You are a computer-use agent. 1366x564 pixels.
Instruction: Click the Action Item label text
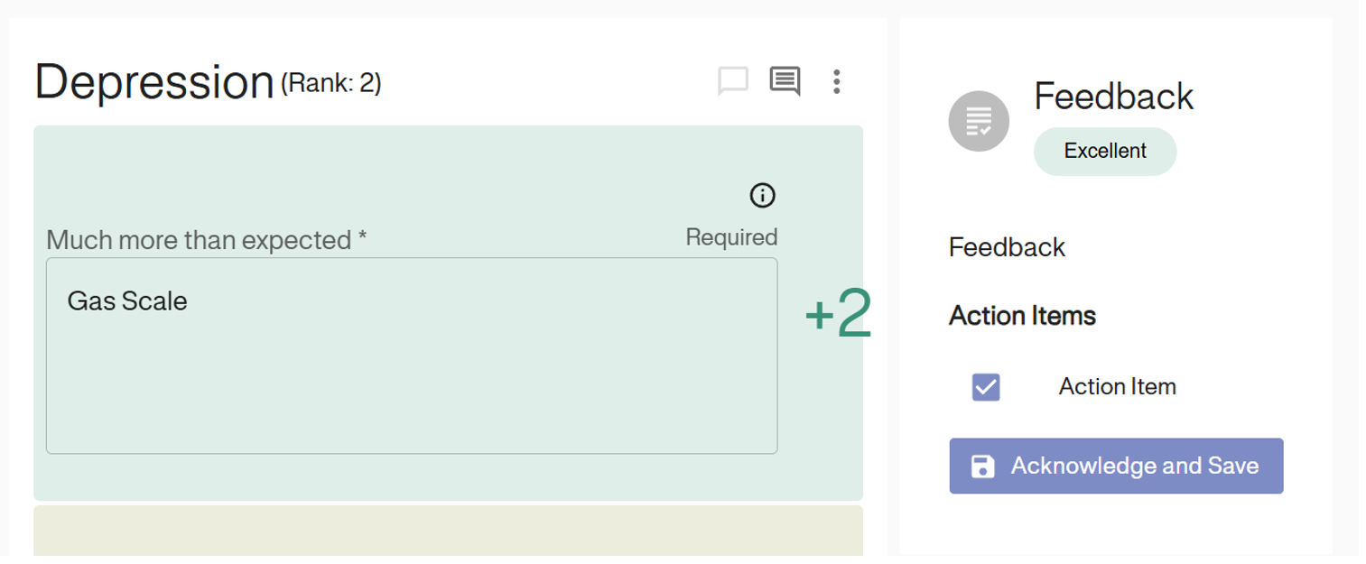[1117, 387]
